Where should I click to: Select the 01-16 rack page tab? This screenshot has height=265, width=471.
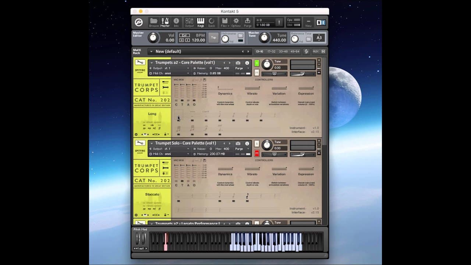click(x=260, y=52)
